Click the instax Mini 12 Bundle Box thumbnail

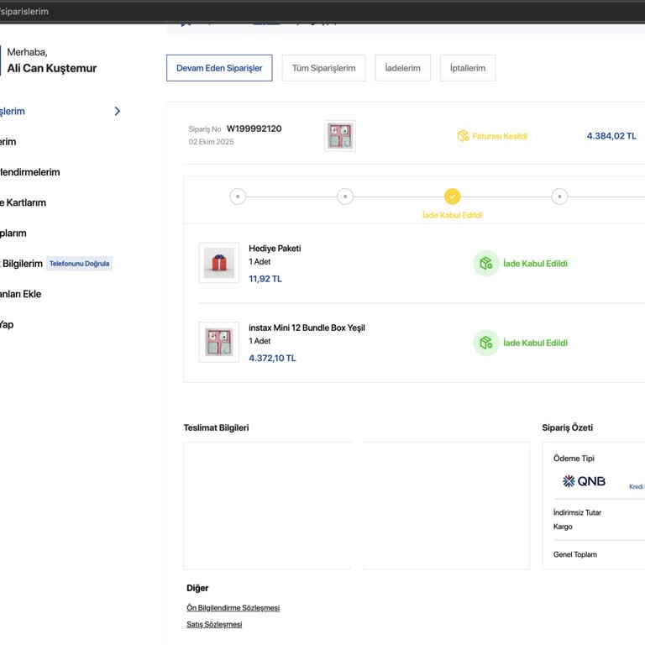pyautogui.click(x=219, y=342)
